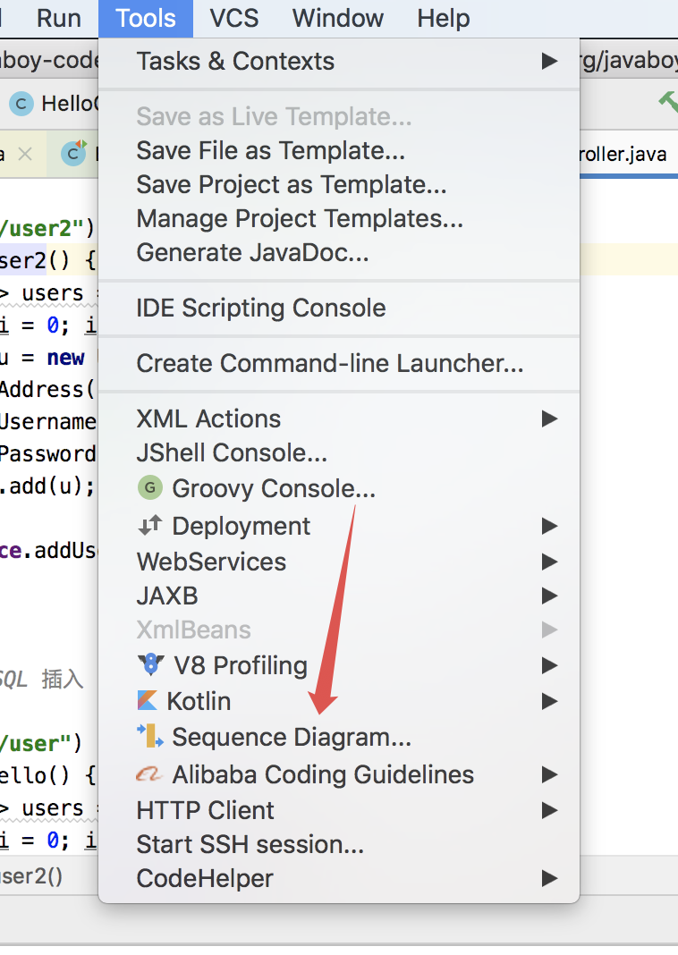Click the Alibaba Coding Guidelines icon
Screen dimensions: 678x955
click(x=150, y=774)
